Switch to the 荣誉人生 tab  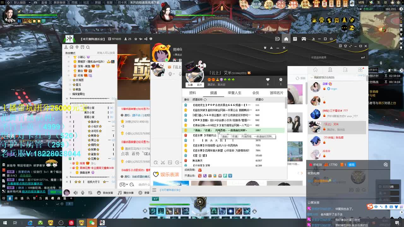(x=235, y=93)
